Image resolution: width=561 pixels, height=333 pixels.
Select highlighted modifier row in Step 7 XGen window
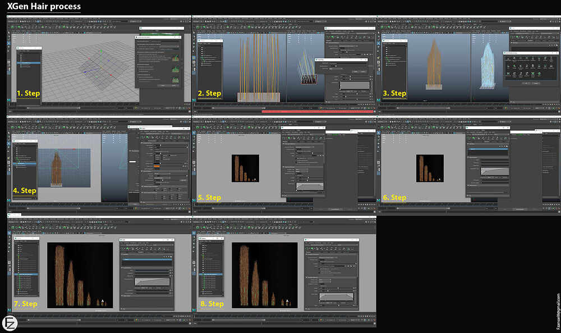(147, 259)
